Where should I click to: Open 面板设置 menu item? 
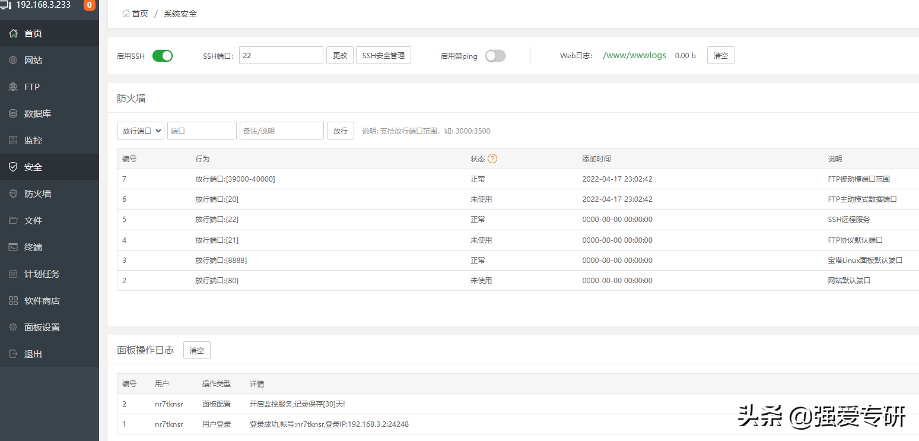(x=49, y=327)
